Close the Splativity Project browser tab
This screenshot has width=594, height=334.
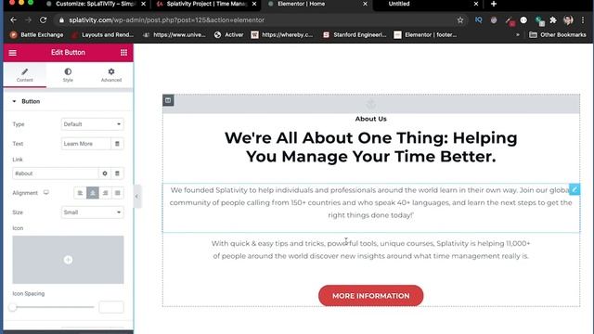point(254,4)
